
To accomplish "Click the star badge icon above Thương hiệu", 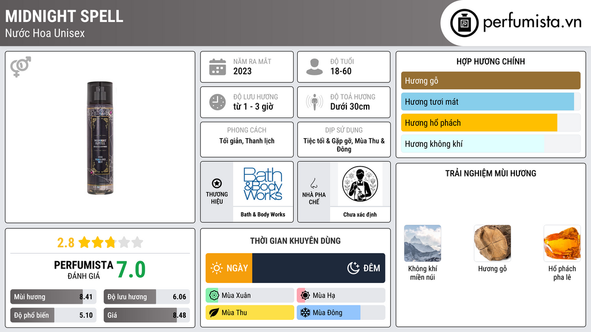I will 217,183.
